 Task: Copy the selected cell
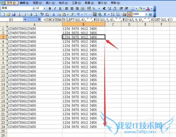click(x=59, y=14)
